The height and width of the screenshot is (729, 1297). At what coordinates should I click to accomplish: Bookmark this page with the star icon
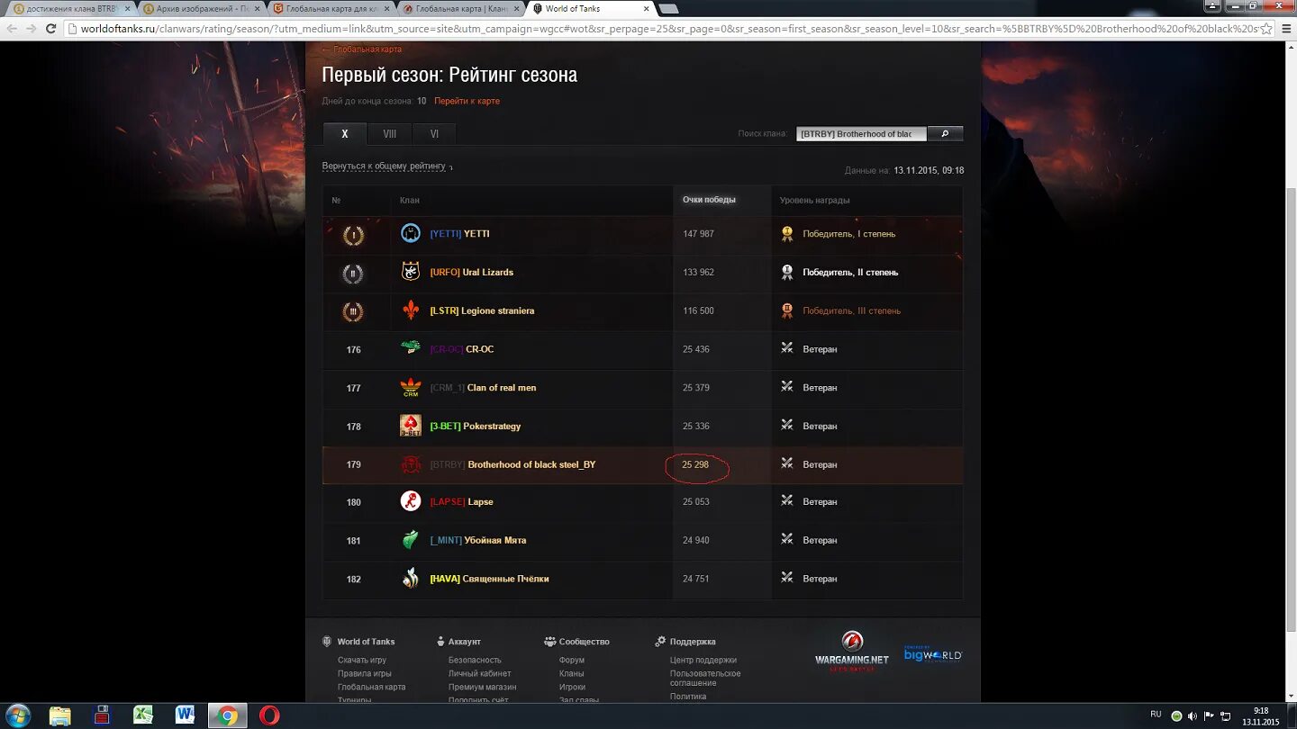tap(1266, 28)
